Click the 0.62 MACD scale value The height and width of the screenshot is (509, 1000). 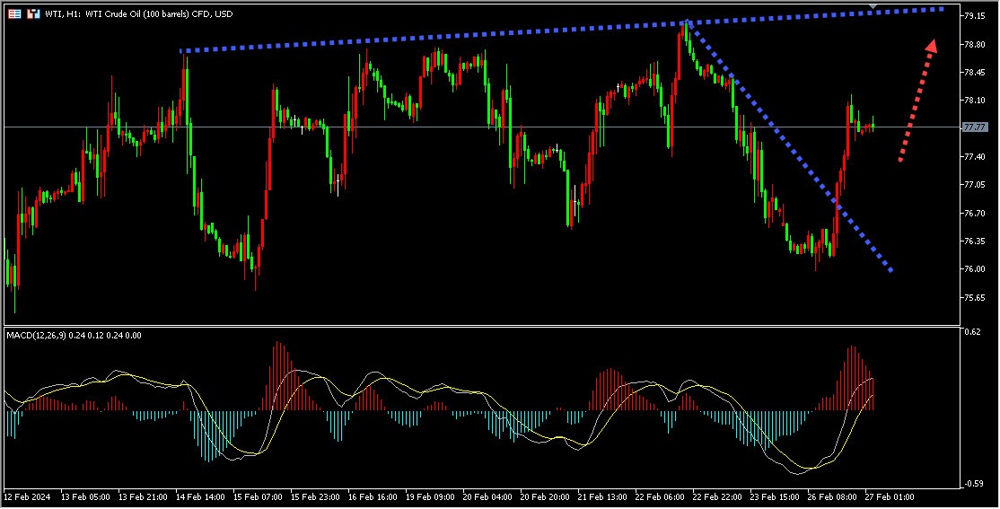point(972,331)
